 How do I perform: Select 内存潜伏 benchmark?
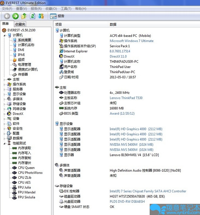(25, 163)
